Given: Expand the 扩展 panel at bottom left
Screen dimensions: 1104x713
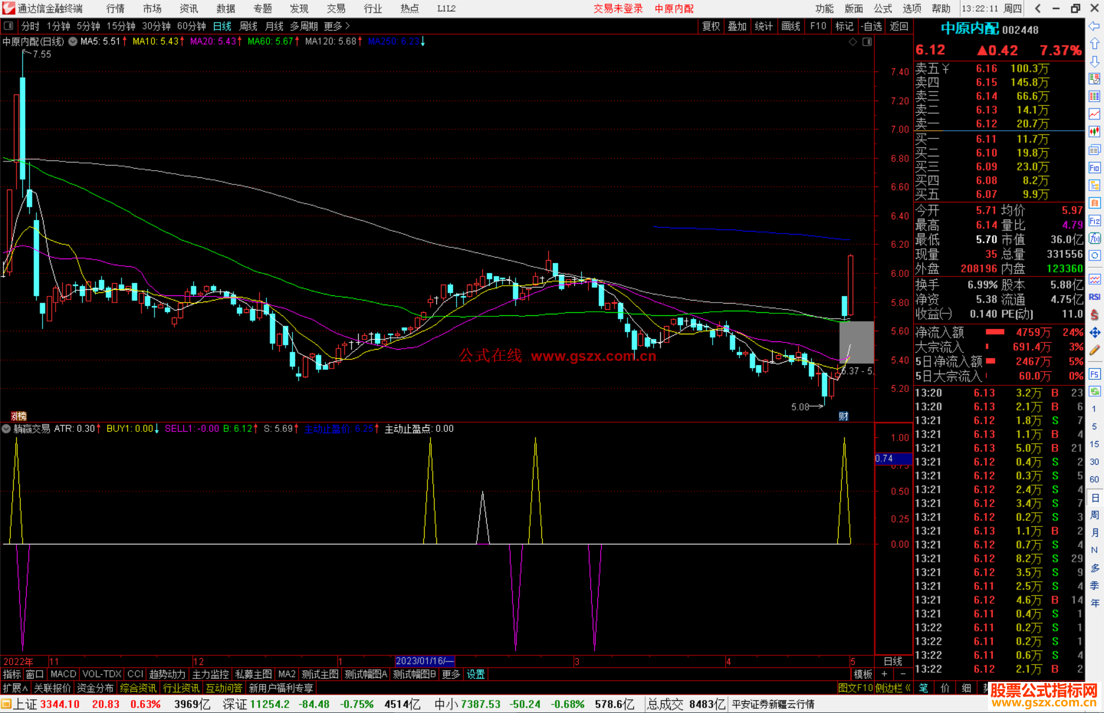Looking at the screenshot, I should 15,688.
